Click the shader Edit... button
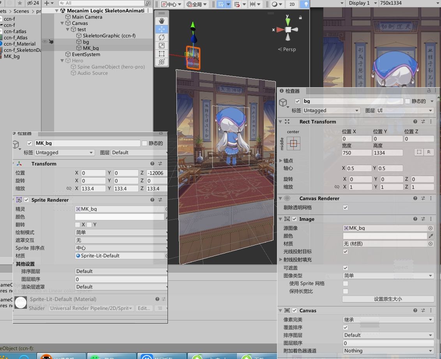 [144, 308]
